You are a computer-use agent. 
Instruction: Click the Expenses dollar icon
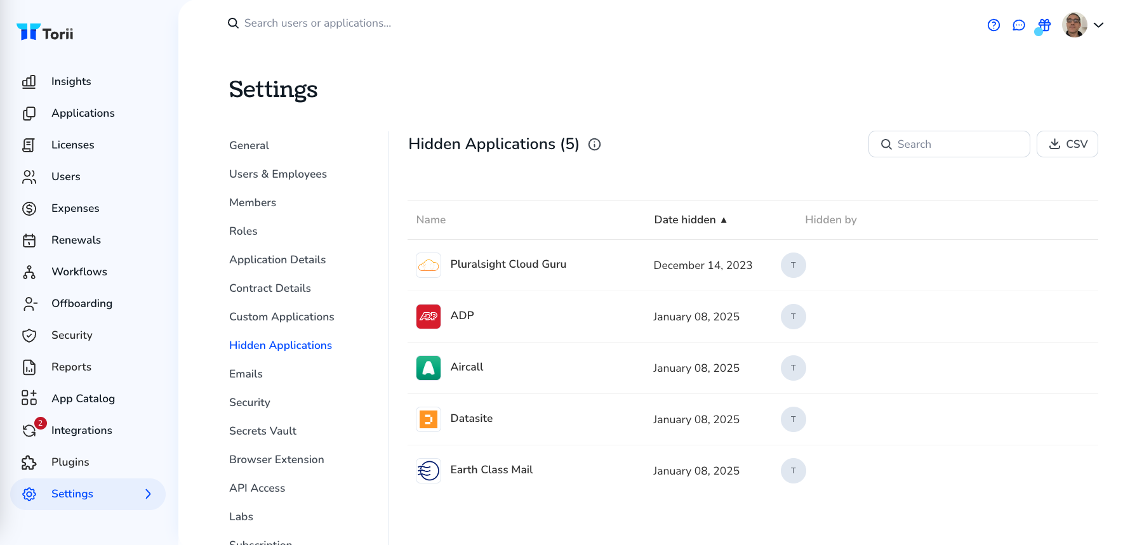click(29, 208)
